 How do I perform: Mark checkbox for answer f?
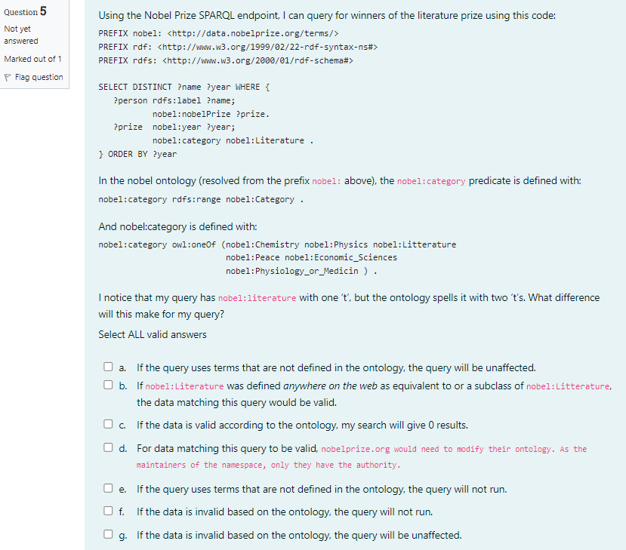(108, 511)
